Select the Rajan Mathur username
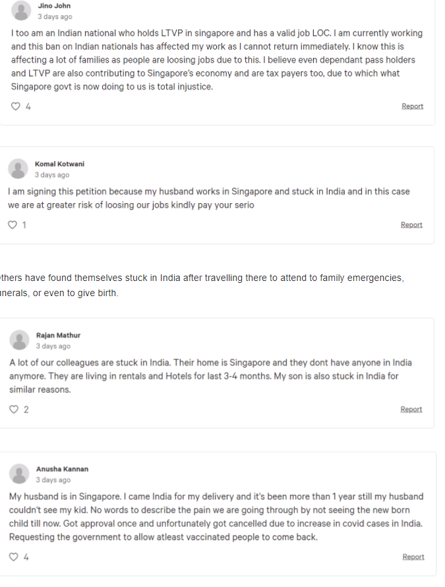This screenshot has width=445, height=587. click(59, 335)
